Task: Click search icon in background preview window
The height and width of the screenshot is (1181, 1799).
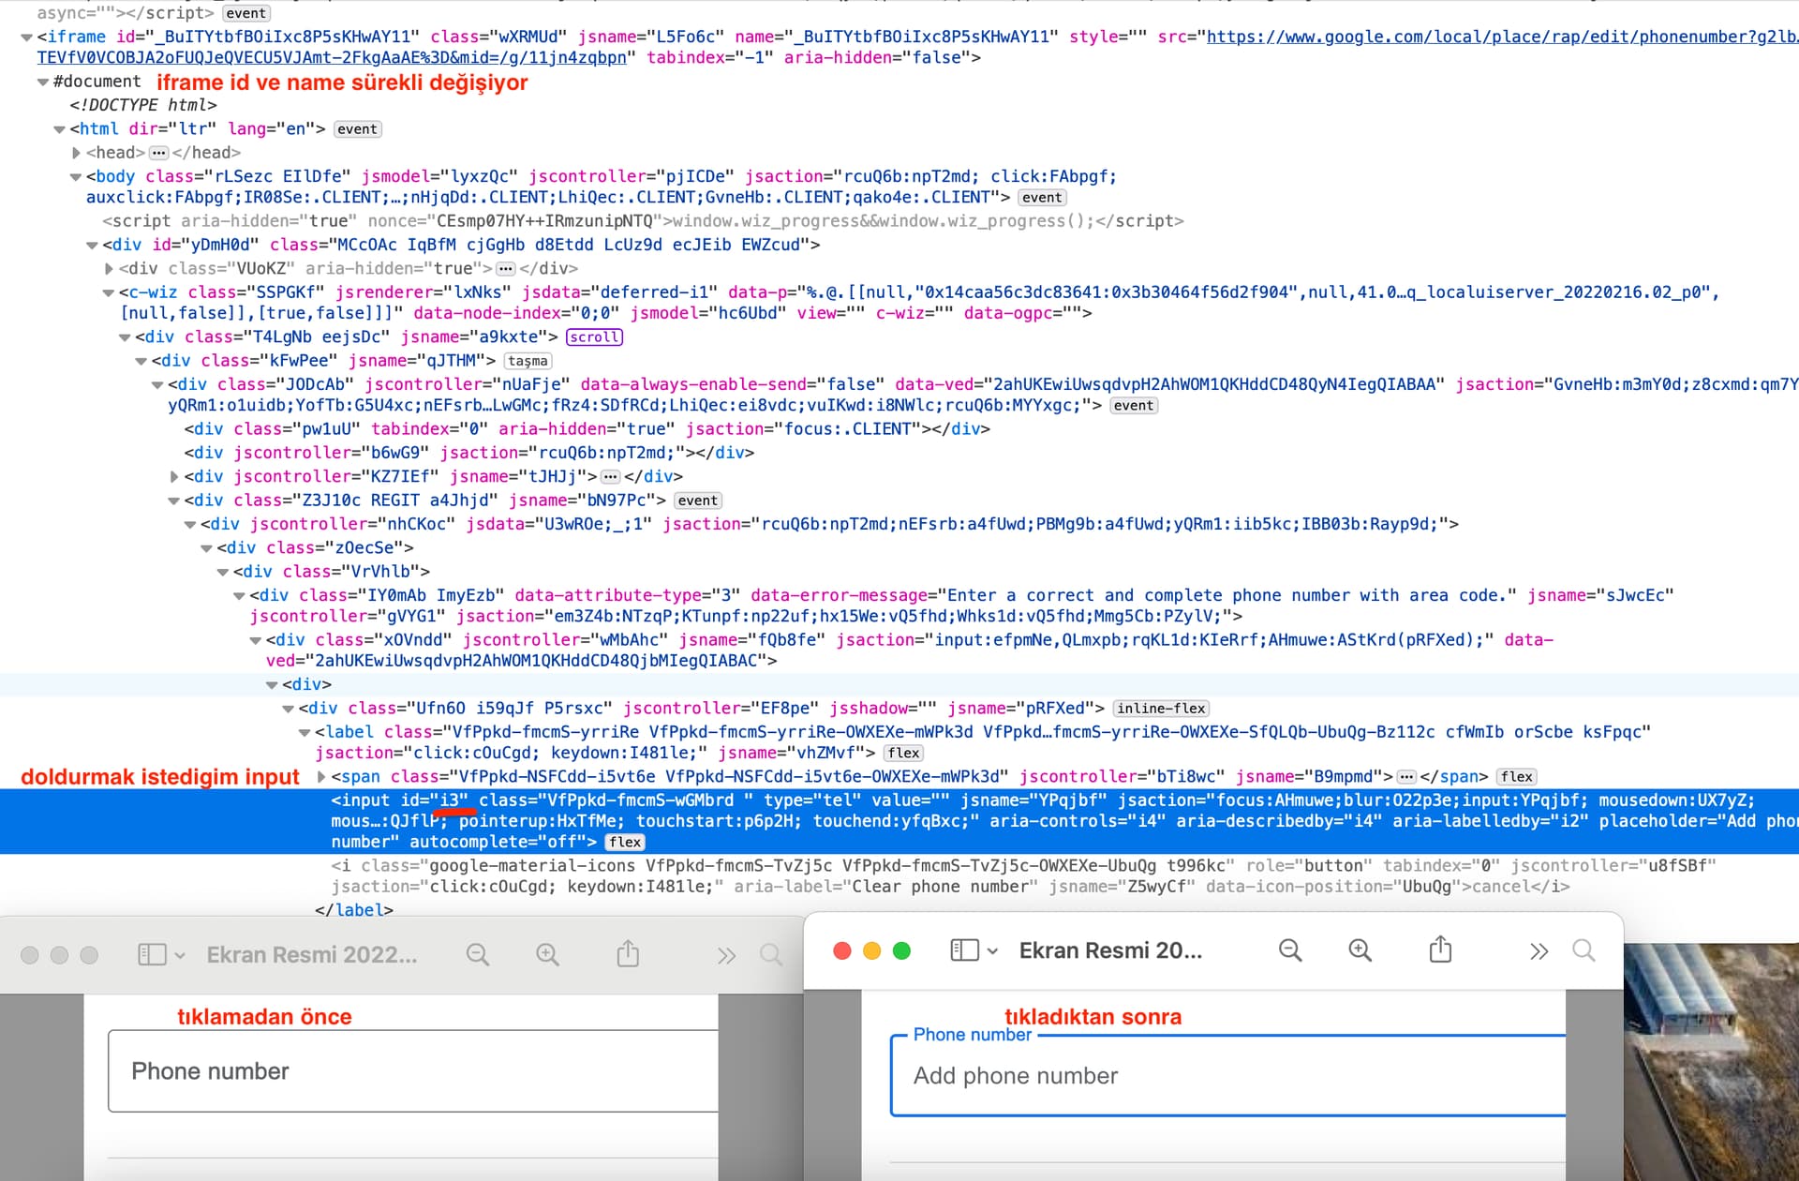Action: (771, 955)
